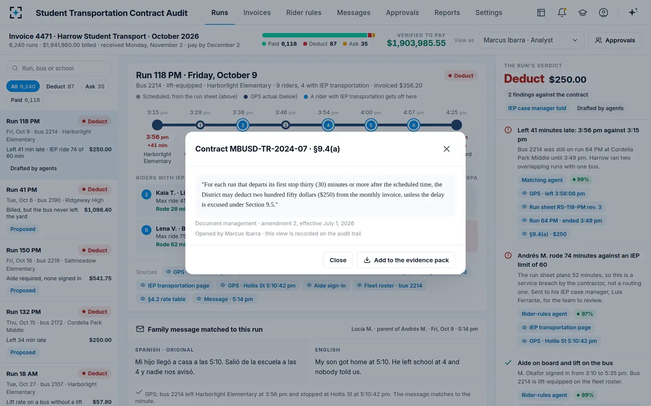Click Add to the evidence pack
Screen dimensions: 651x406
point(406,260)
